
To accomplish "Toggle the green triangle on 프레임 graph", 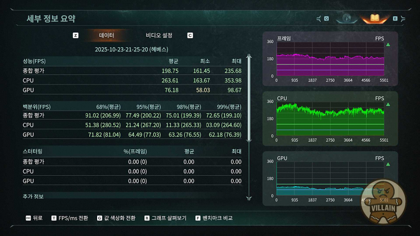I will (388, 45).
